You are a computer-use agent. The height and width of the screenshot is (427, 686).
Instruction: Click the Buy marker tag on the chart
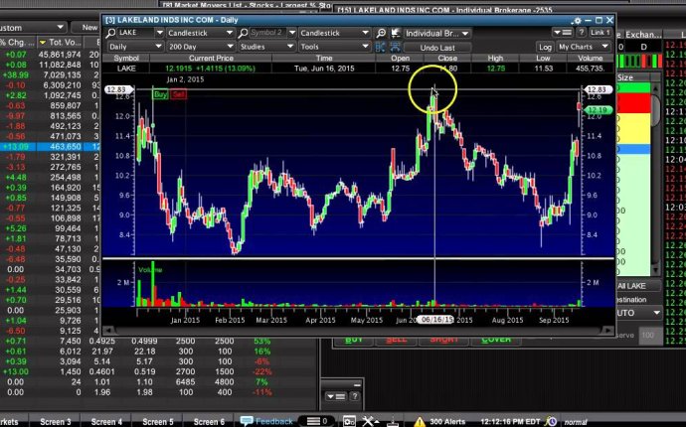(160, 94)
